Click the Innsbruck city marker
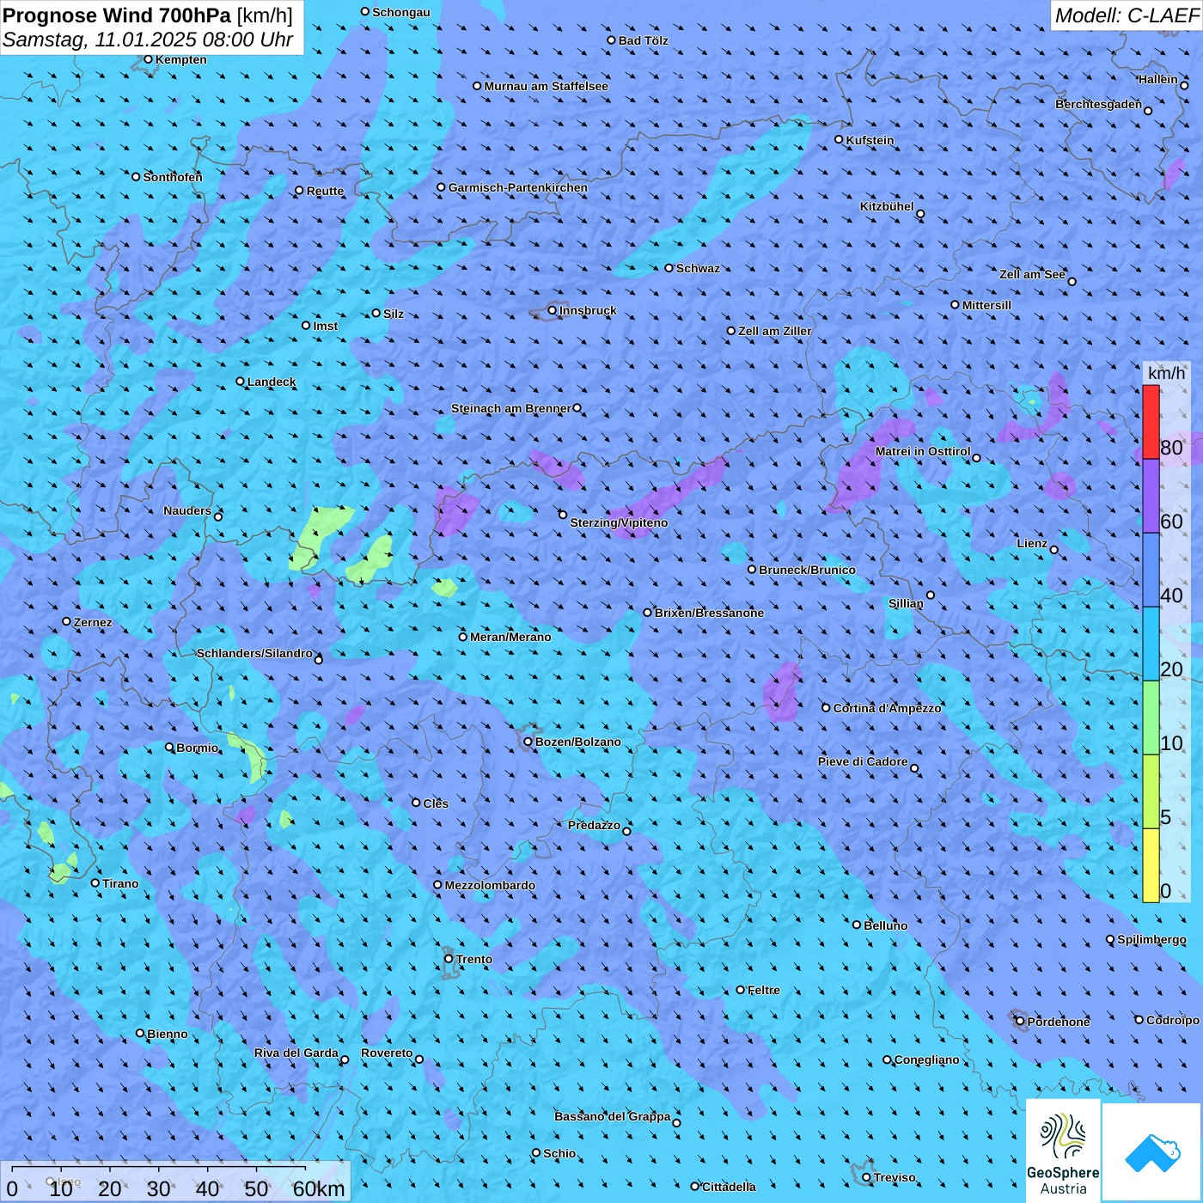Viewport: 1203px width, 1203px height. coord(553,310)
